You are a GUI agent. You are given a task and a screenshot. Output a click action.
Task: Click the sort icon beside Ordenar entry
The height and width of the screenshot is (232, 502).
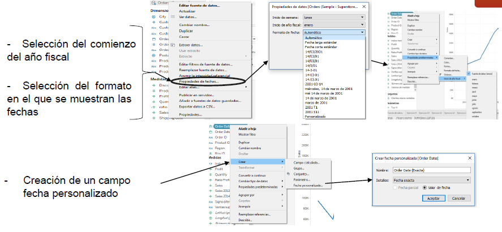(441, 74)
